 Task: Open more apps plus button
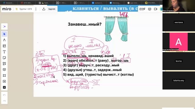point(4,88)
